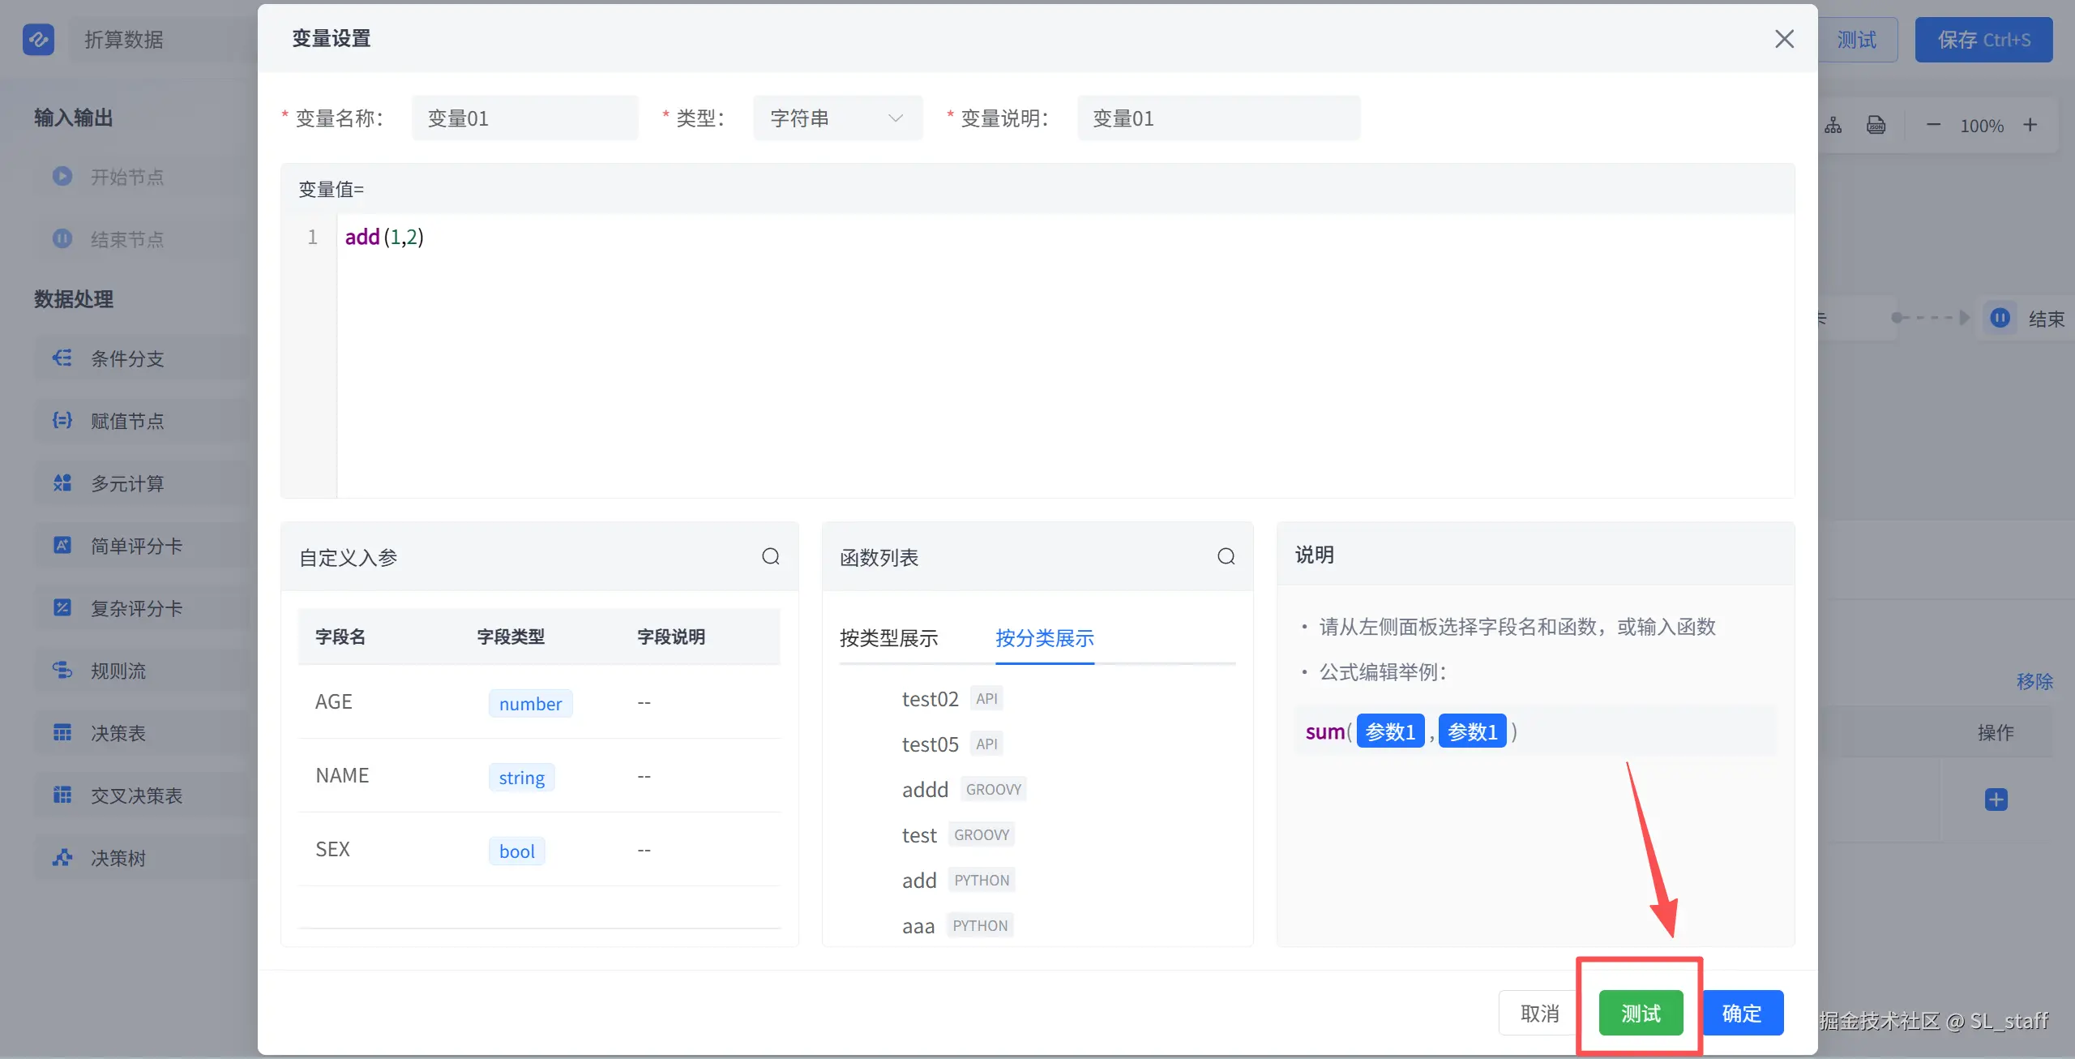Click the 条件分支 branch icon
Image resolution: width=2075 pixels, height=1059 pixels.
[x=62, y=358]
